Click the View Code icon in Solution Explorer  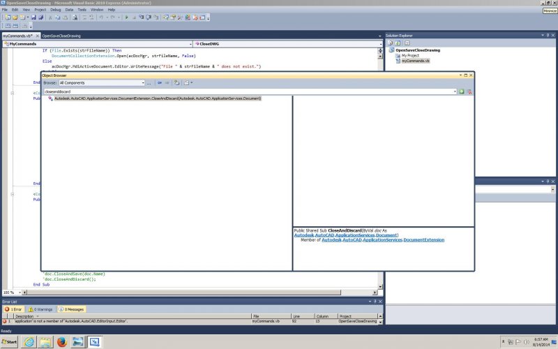(407, 43)
